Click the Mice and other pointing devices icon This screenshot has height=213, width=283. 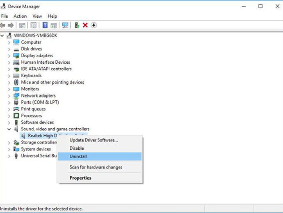click(16, 82)
